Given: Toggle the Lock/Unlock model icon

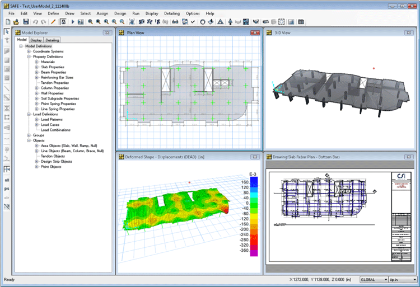Looking at the screenshot, I should (x=63, y=22).
